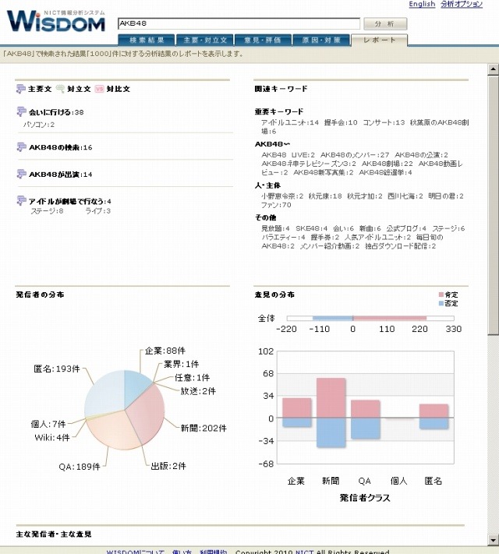Click pie label 匿名:193件

[57, 369]
